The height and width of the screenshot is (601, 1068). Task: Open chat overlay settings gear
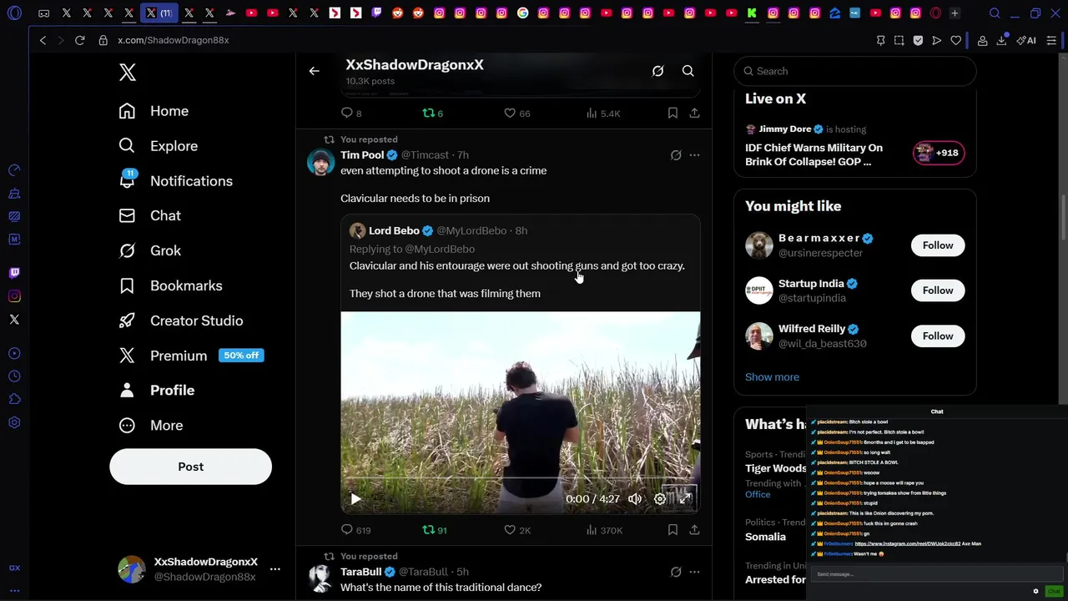[x=1035, y=591]
